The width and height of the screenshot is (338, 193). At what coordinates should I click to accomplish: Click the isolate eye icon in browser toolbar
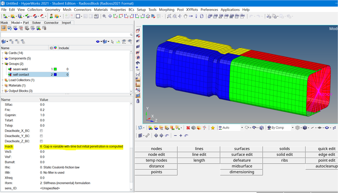click(130, 41)
